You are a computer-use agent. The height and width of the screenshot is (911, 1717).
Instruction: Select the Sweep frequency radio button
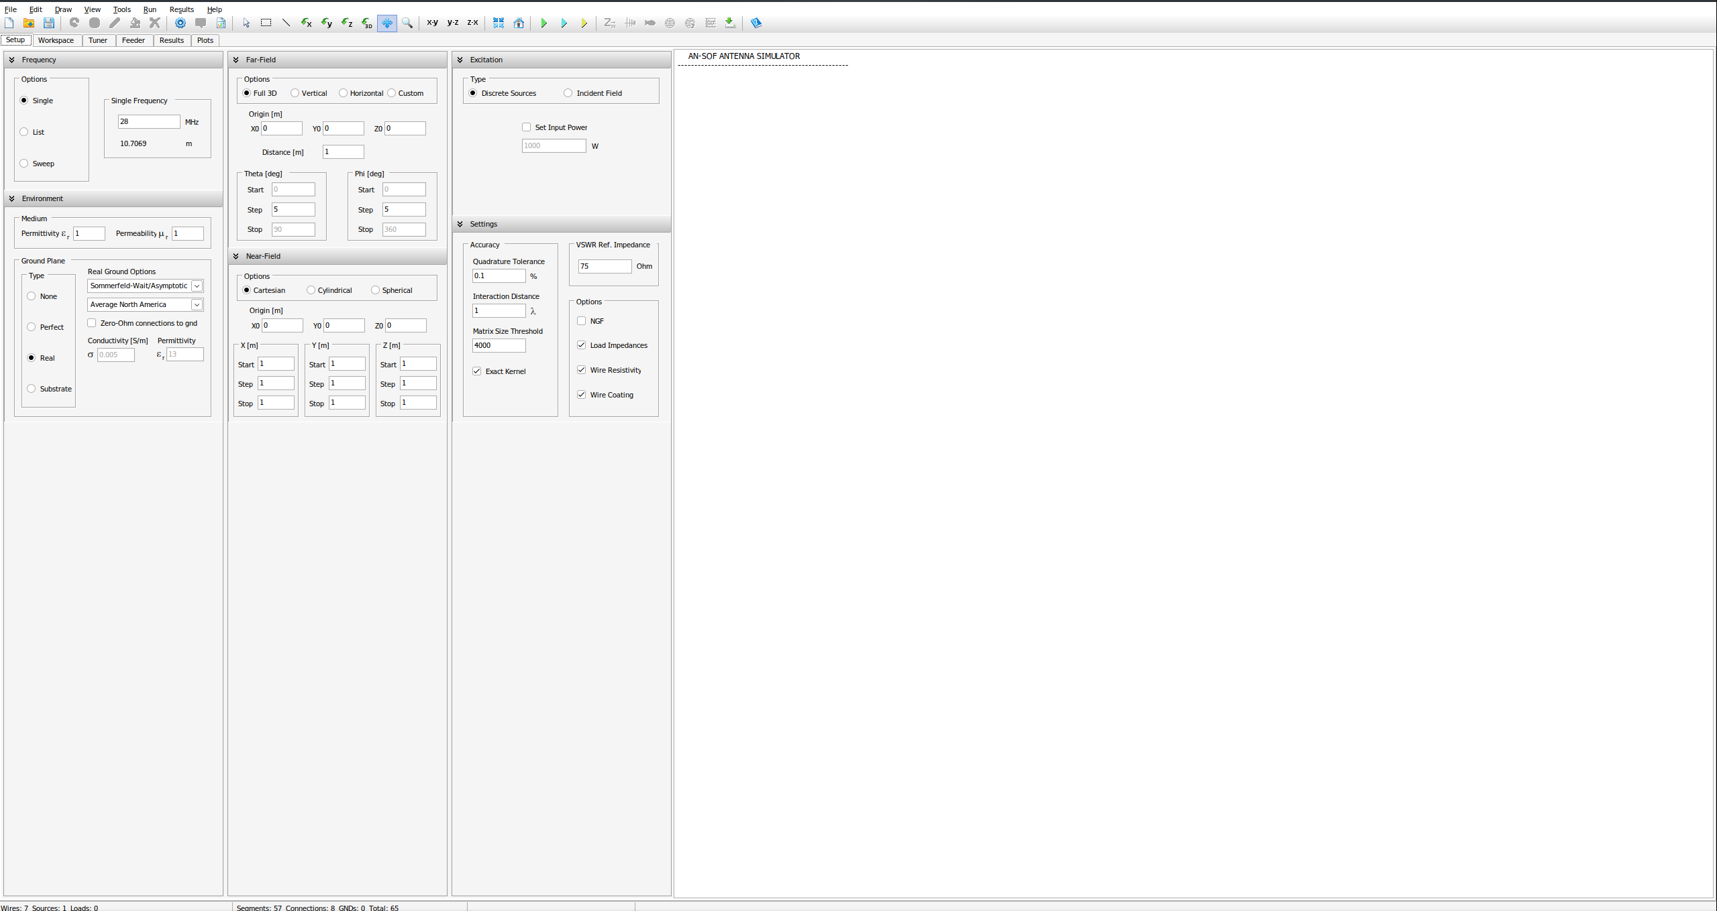[x=24, y=164]
